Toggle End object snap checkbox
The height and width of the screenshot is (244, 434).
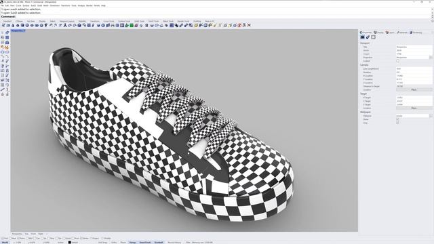click(2, 238)
